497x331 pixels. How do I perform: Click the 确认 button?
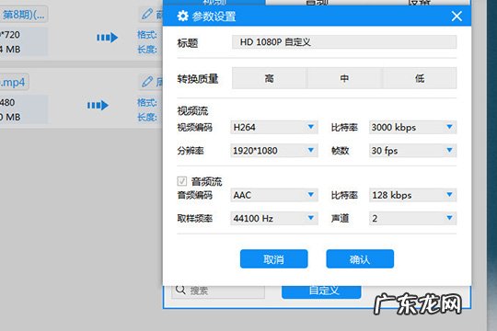point(360,258)
